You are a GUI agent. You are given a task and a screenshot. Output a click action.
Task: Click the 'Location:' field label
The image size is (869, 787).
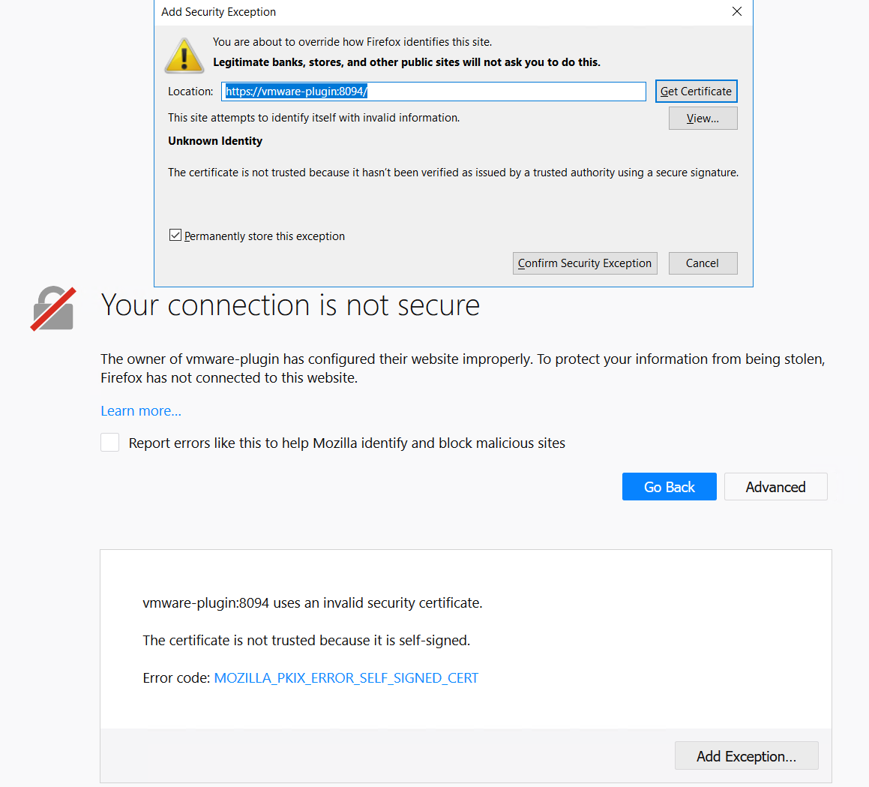pos(190,92)
